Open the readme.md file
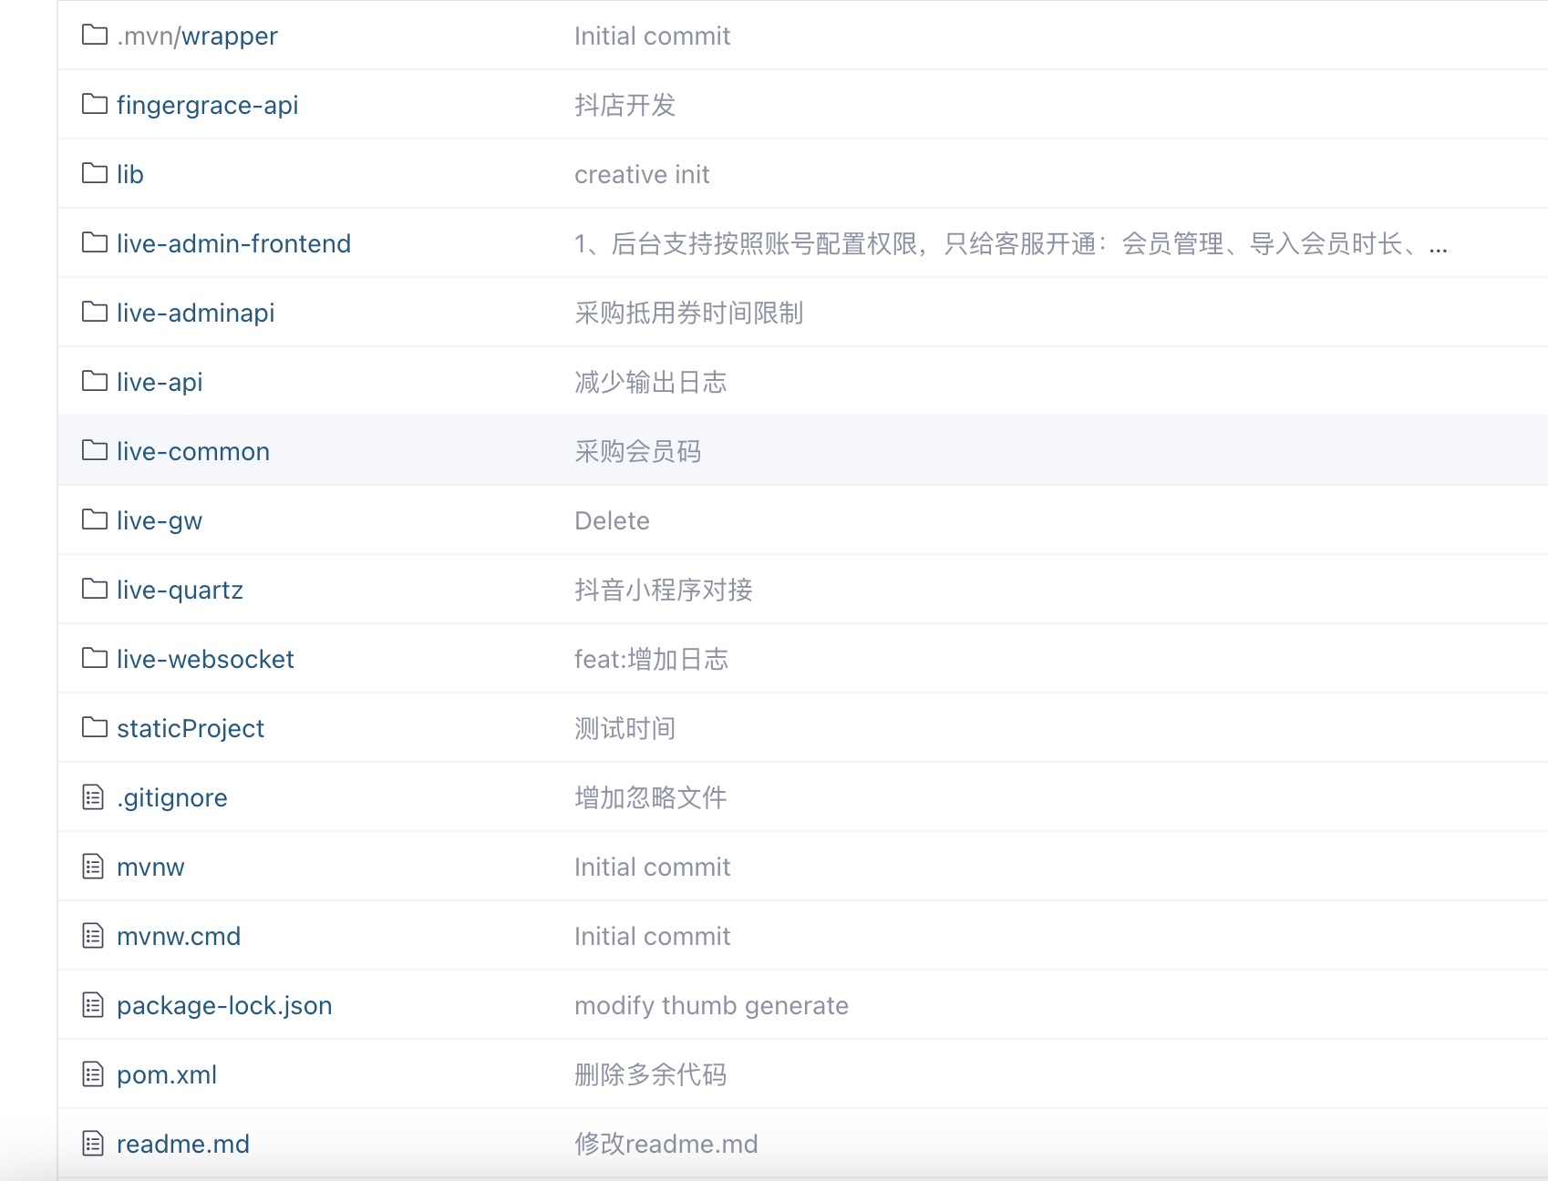The height and width of the screenshot is (1181, 1548). point(183,1145)
